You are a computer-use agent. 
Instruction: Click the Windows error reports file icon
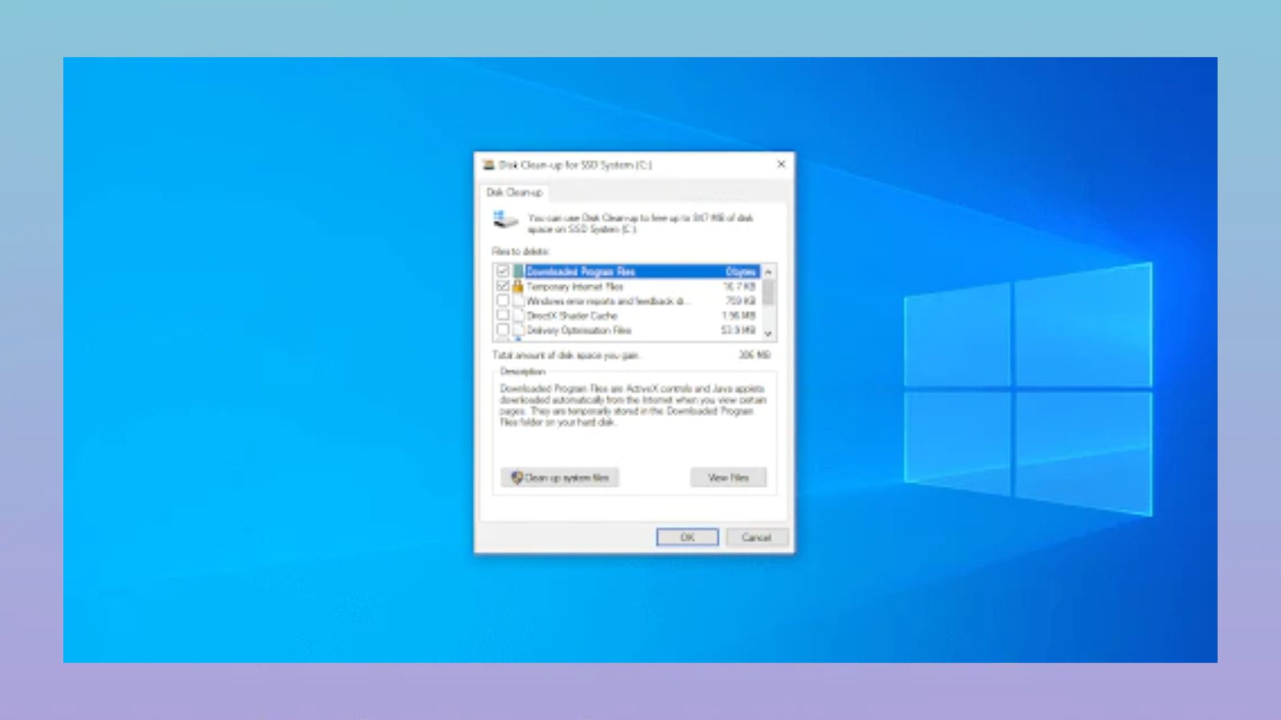tap(518, 301)
